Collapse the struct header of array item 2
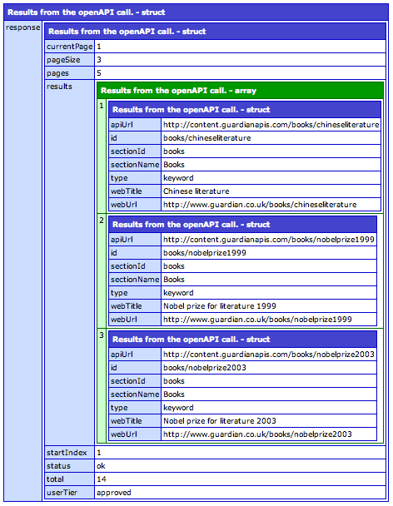The width and height of the screenshot is (393, 506). click(242, 224)
